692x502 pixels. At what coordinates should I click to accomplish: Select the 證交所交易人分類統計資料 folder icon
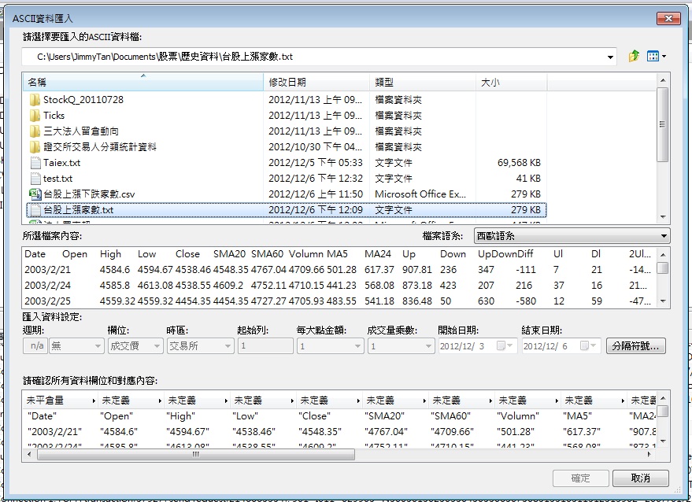(x=35, y=147)
